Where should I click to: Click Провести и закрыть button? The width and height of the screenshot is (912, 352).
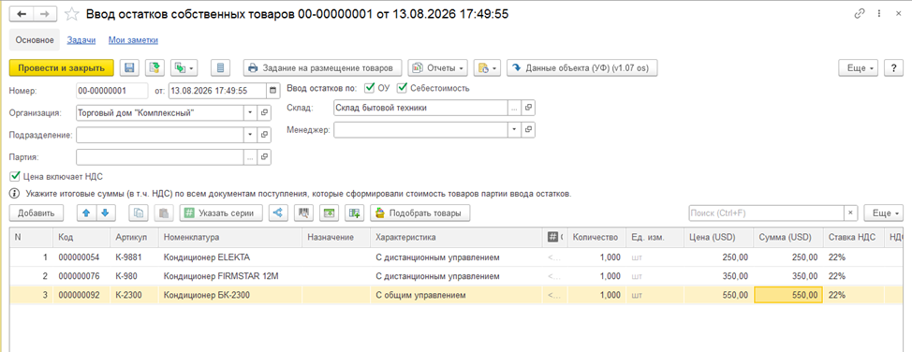(x=62, y=68)
